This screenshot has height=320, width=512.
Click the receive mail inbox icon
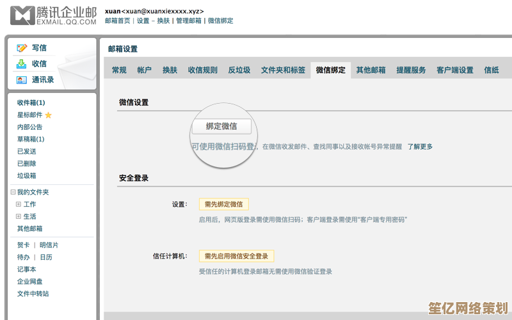[x=22, y=64]
